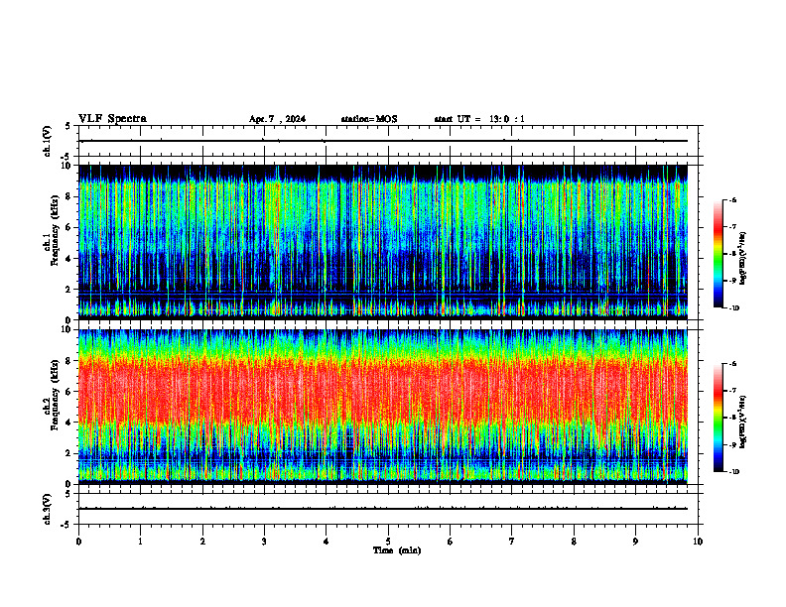Viewport: 786px width, 607px height.
Task: Click the 'start UT = 13:0:1' label
Action: [x=479, y=119]
